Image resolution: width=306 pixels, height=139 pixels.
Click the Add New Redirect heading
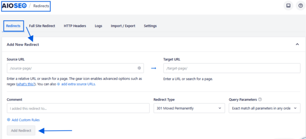tap(23, 44)
